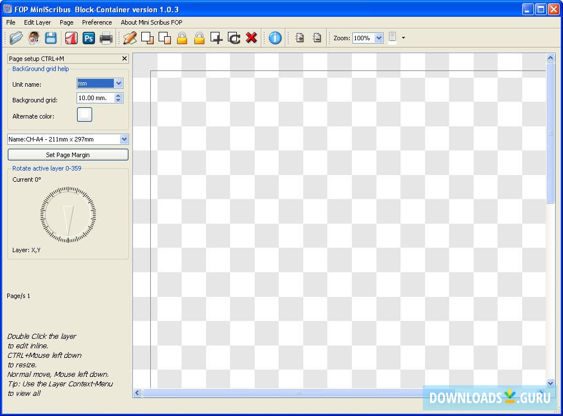The width and height of the screenshot is (563, 416).
Task: Click the pencil edit icon
Action: 130,38
